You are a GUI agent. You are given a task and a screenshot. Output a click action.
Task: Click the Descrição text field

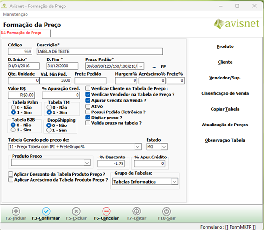tap(100, 52)
